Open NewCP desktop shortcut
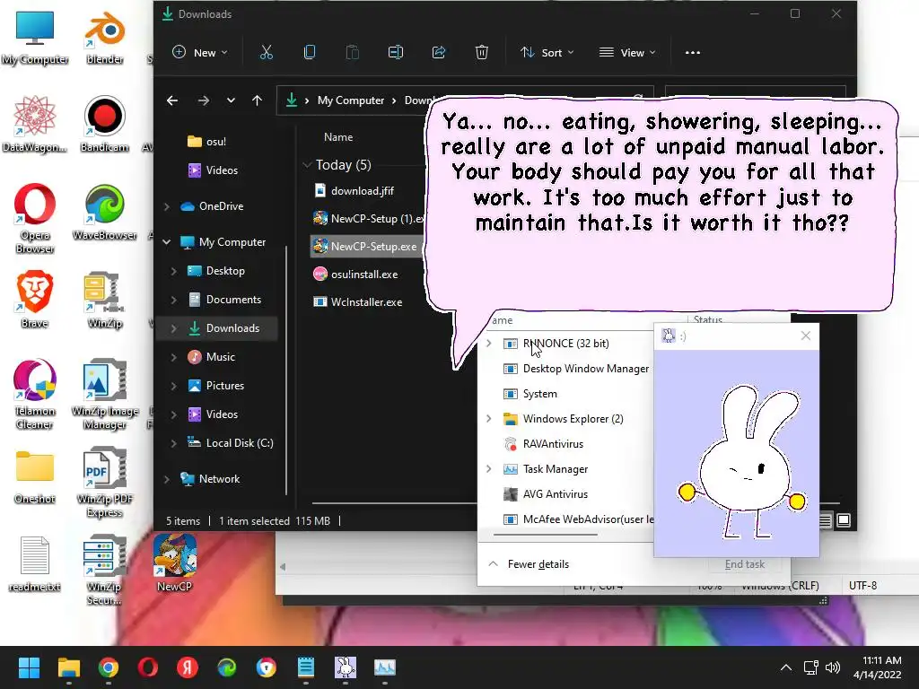The width and height of the screenshot is (919, 689). coord(175,563)
